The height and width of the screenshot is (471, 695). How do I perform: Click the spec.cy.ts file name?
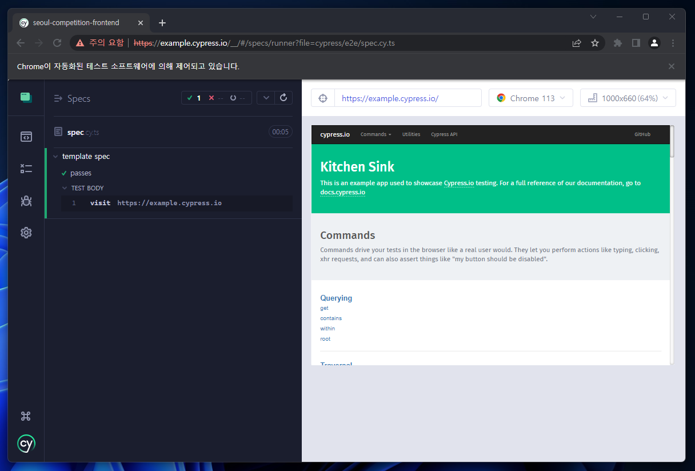click(x=83, y=132)
